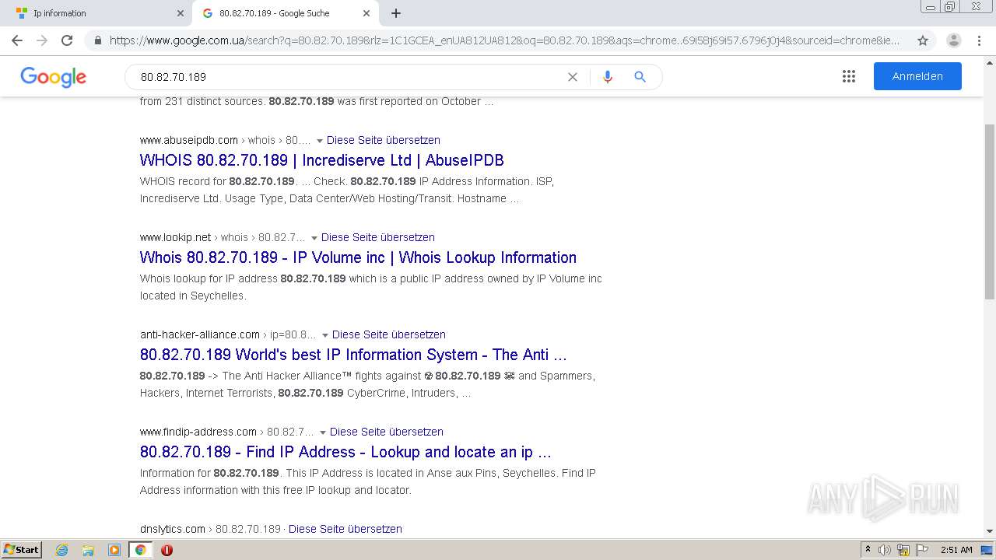Clear the search box with the X icon
Viewport: 996px width, 560px height.
click(573, 77)
